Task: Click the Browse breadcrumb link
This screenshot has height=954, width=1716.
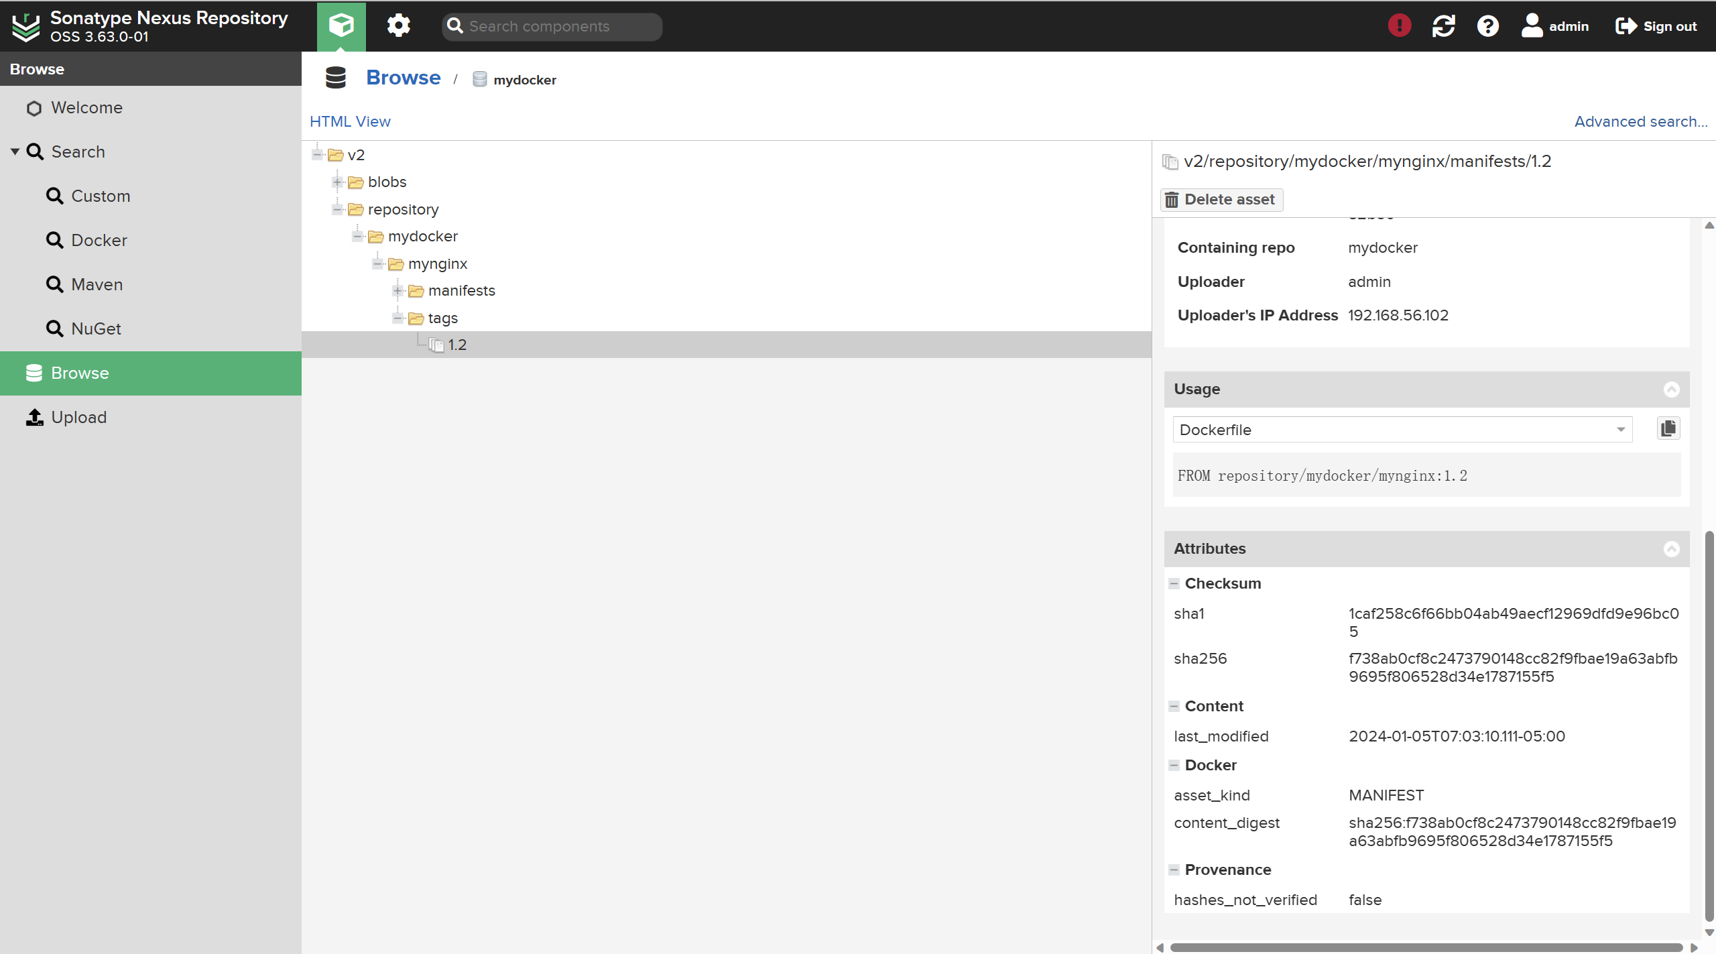Action: (x=403, y=78)
